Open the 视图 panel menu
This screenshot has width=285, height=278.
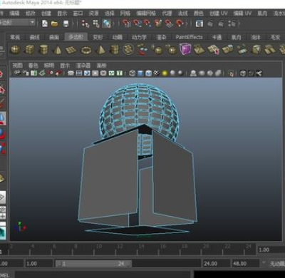(18, 65)
